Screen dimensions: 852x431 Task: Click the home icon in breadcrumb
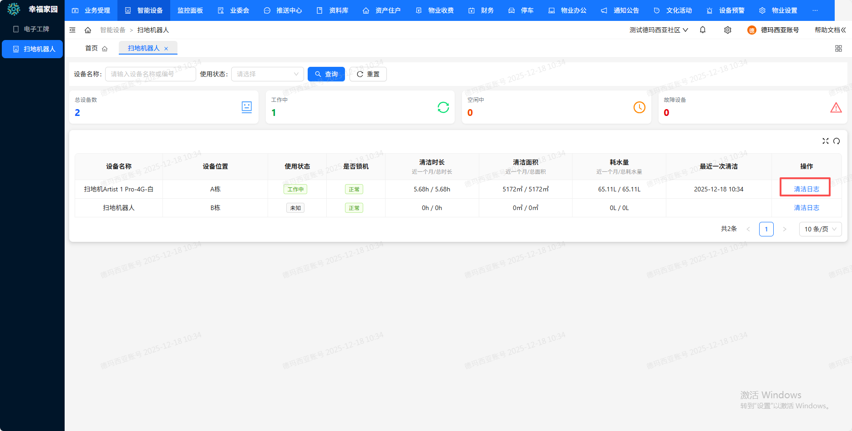tap(88, 30)
